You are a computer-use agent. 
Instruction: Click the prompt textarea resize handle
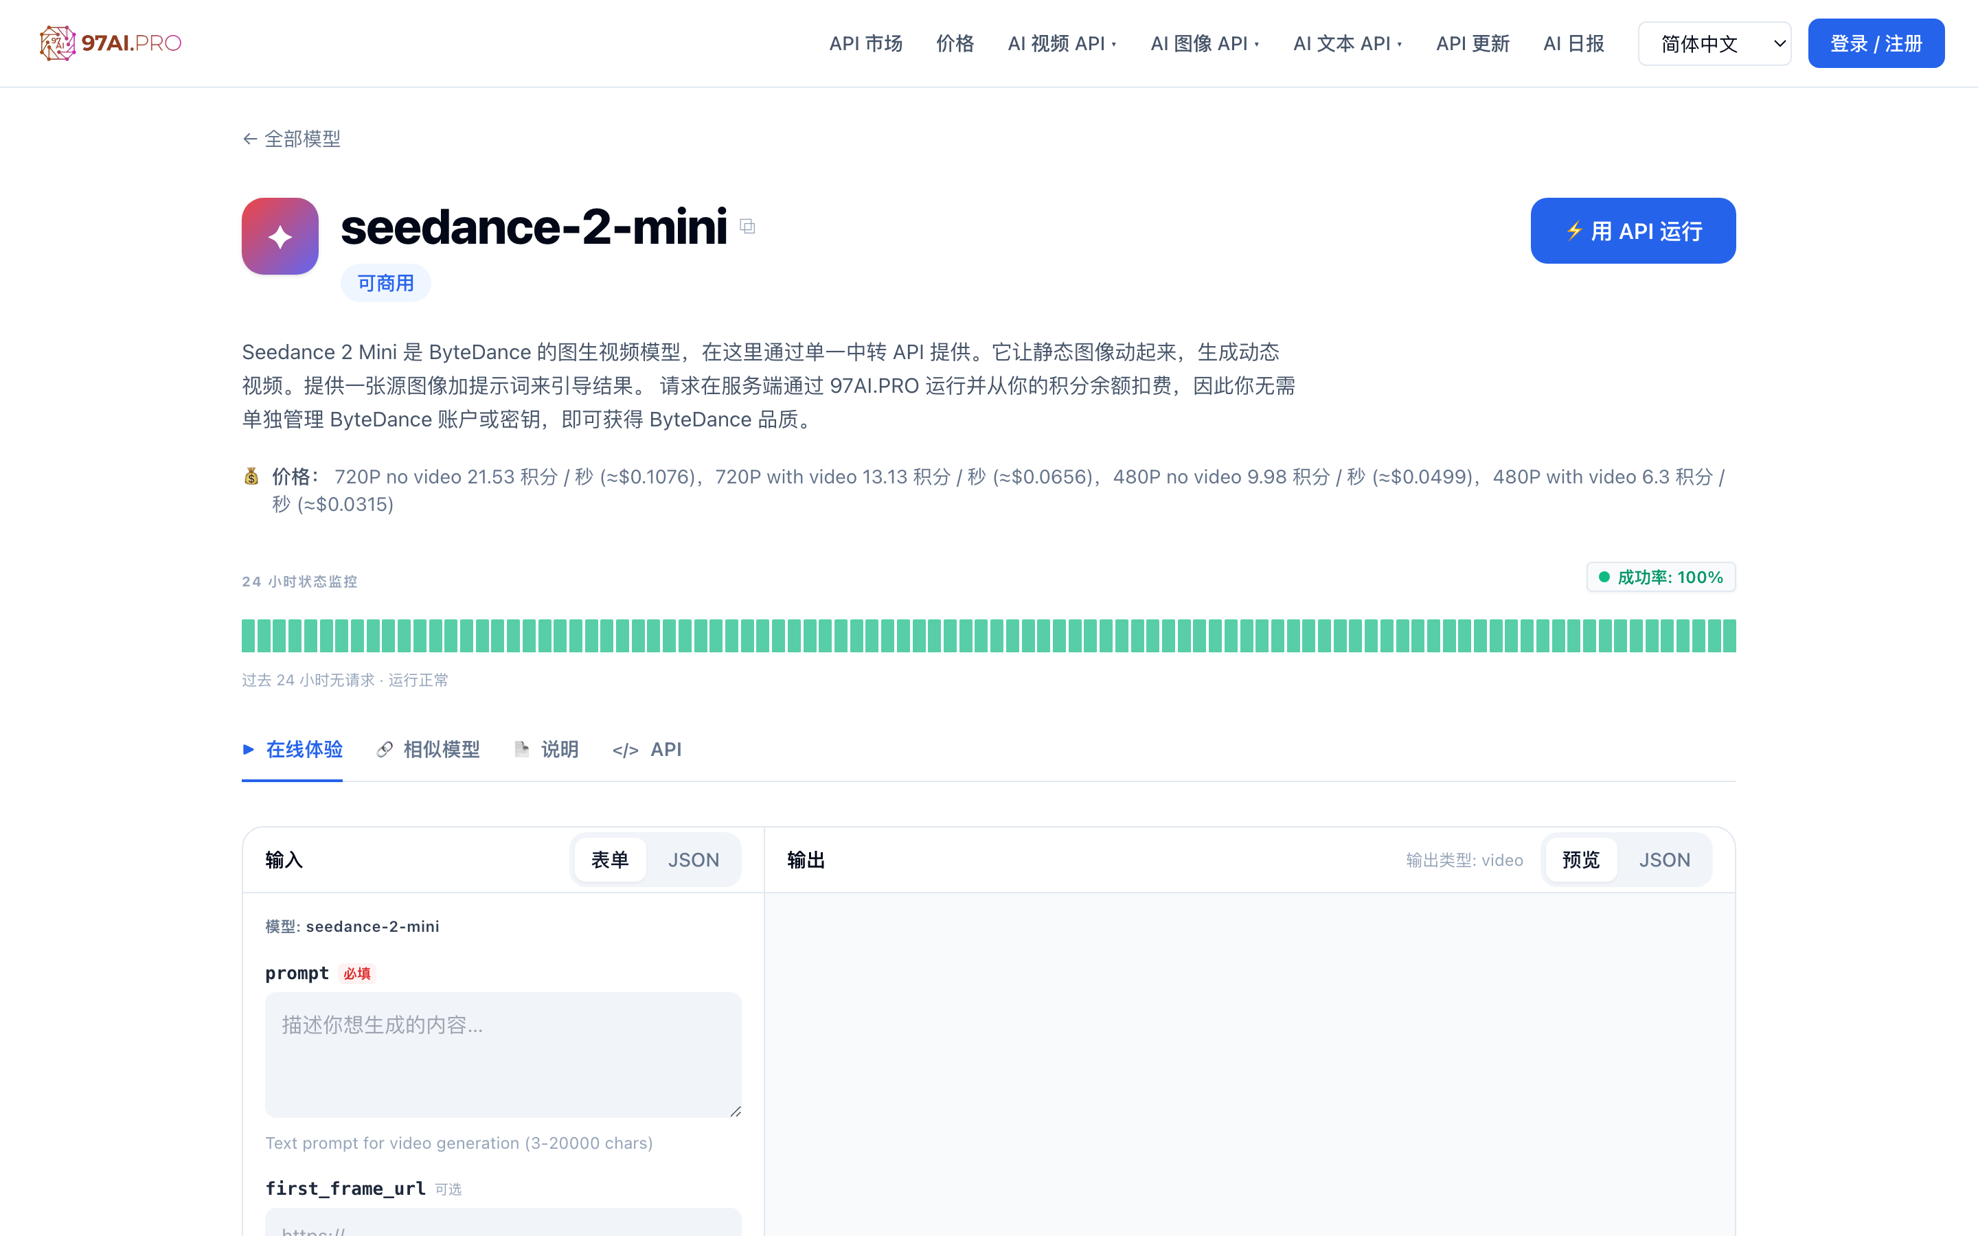pyautogui.click(x=736, y=1111)
